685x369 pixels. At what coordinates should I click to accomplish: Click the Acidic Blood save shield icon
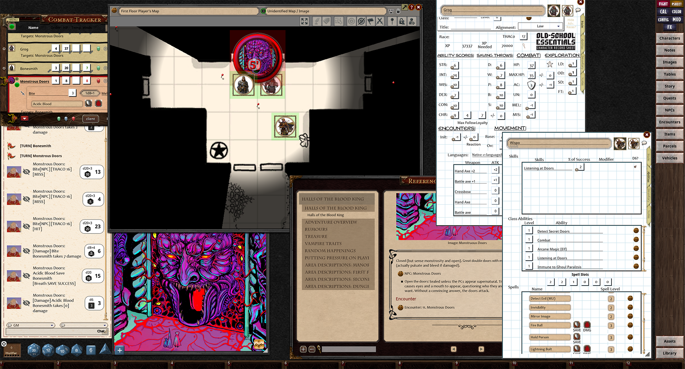click(88, 103)
